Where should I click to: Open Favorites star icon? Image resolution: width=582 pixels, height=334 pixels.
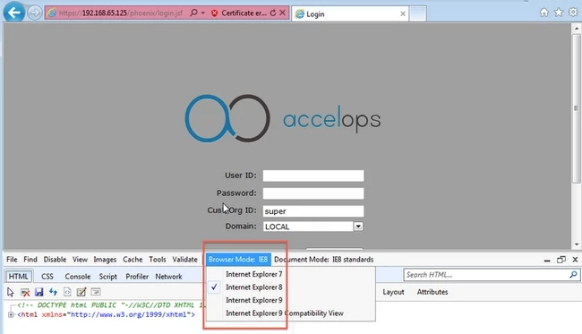tap(559, 13)
